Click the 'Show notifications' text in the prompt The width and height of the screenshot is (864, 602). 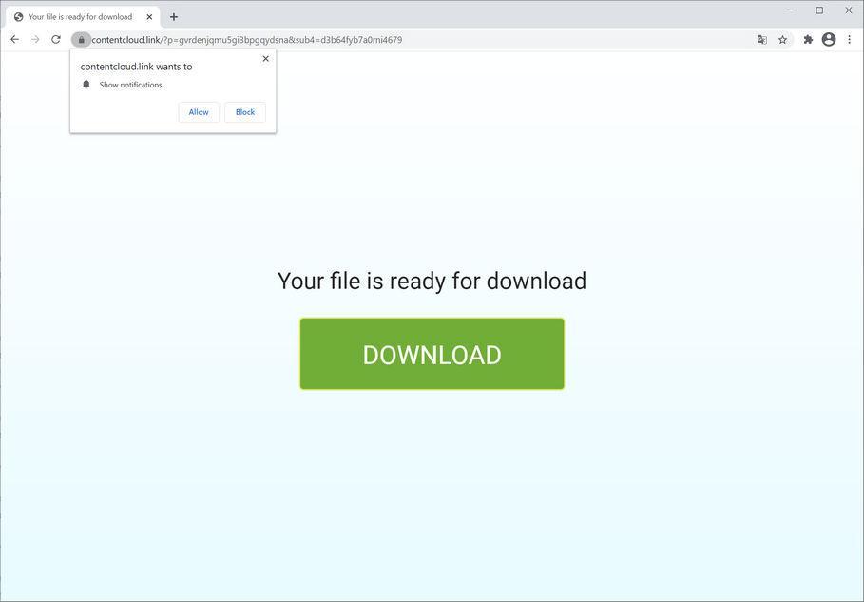[130, 84]
